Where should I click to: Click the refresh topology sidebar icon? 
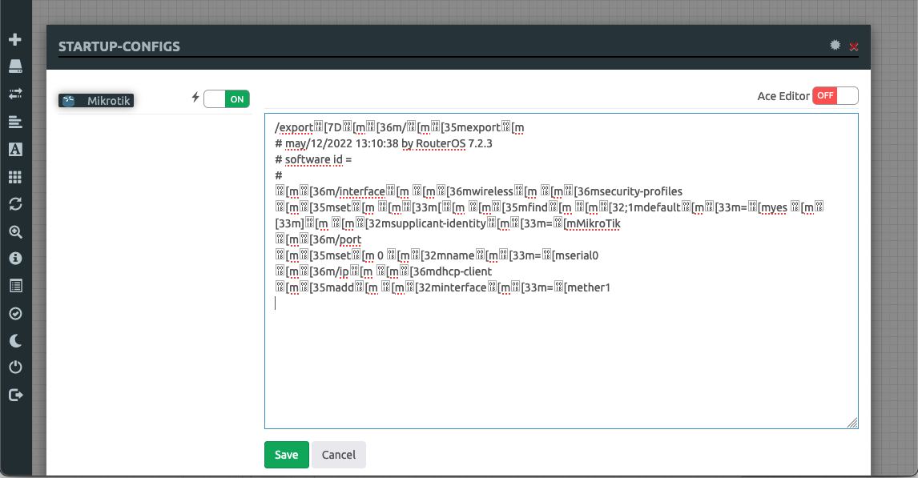coord(15,203)
